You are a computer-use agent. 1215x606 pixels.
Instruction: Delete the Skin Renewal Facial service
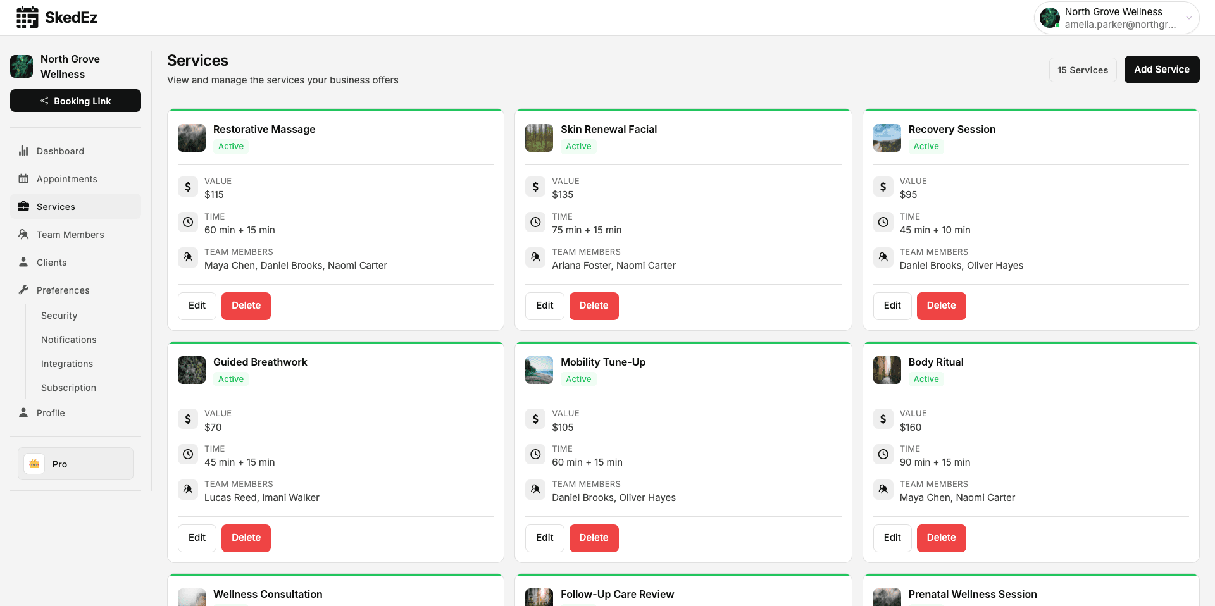point(594,306)
